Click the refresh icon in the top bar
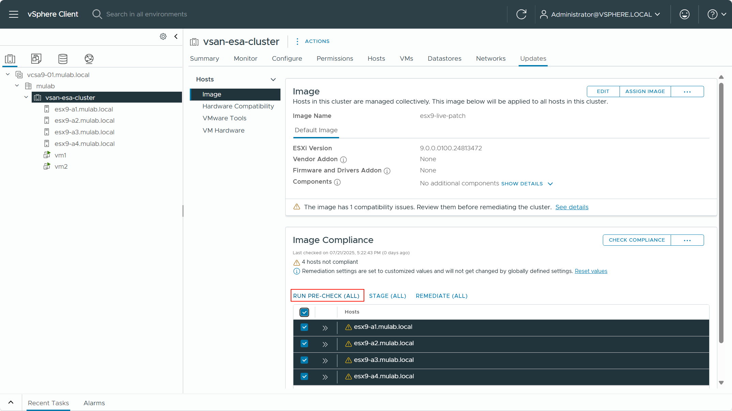 521,14
